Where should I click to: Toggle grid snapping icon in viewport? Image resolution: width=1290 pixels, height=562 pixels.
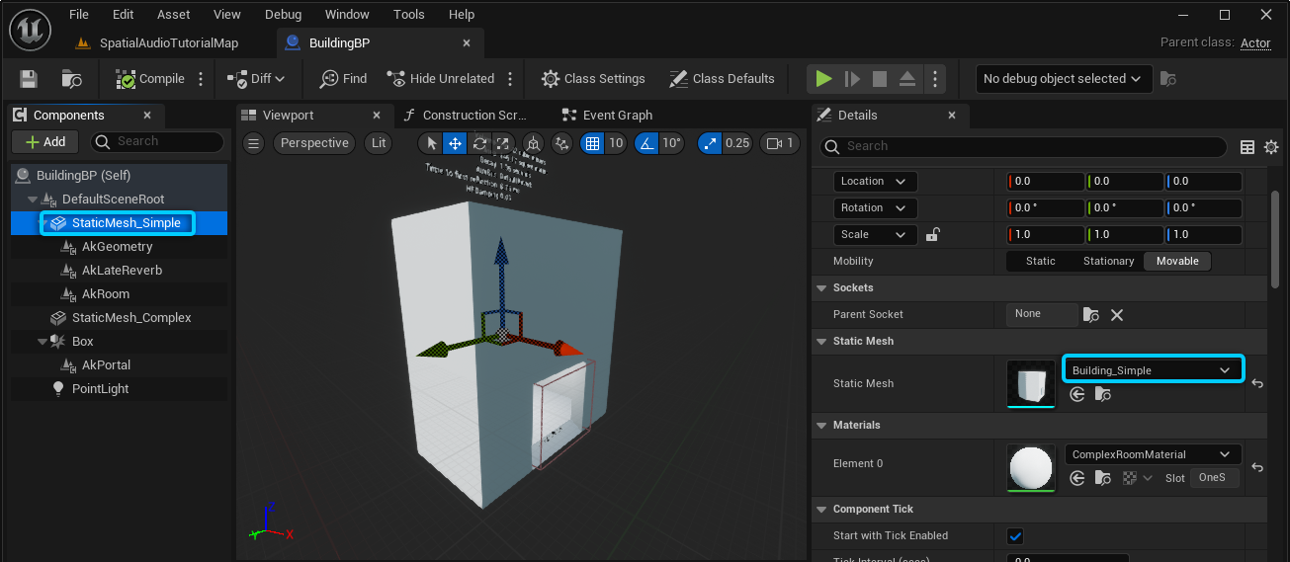tap(592, 143)
